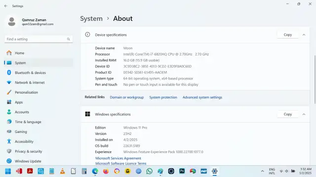Open Time & language settings
Viewport: 316px width, 177px height.
point(39,122)
